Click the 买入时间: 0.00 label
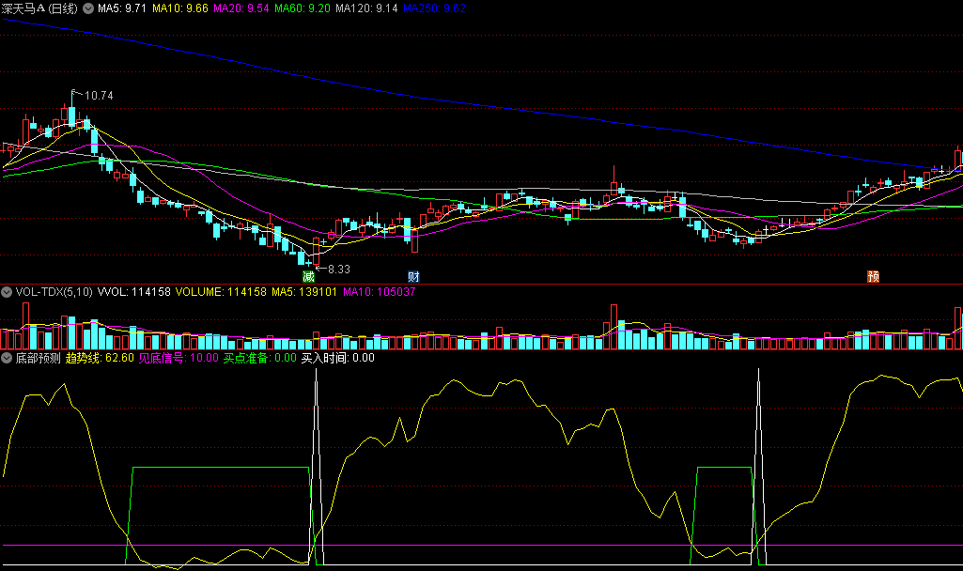Image resolution: width=963 pixels, height=571 pixels. coord(338,358)
